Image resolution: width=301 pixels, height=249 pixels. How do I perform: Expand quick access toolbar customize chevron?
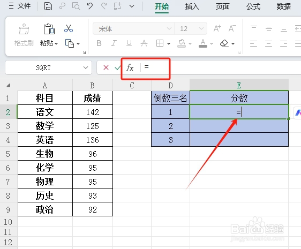[x=132, y=6]
